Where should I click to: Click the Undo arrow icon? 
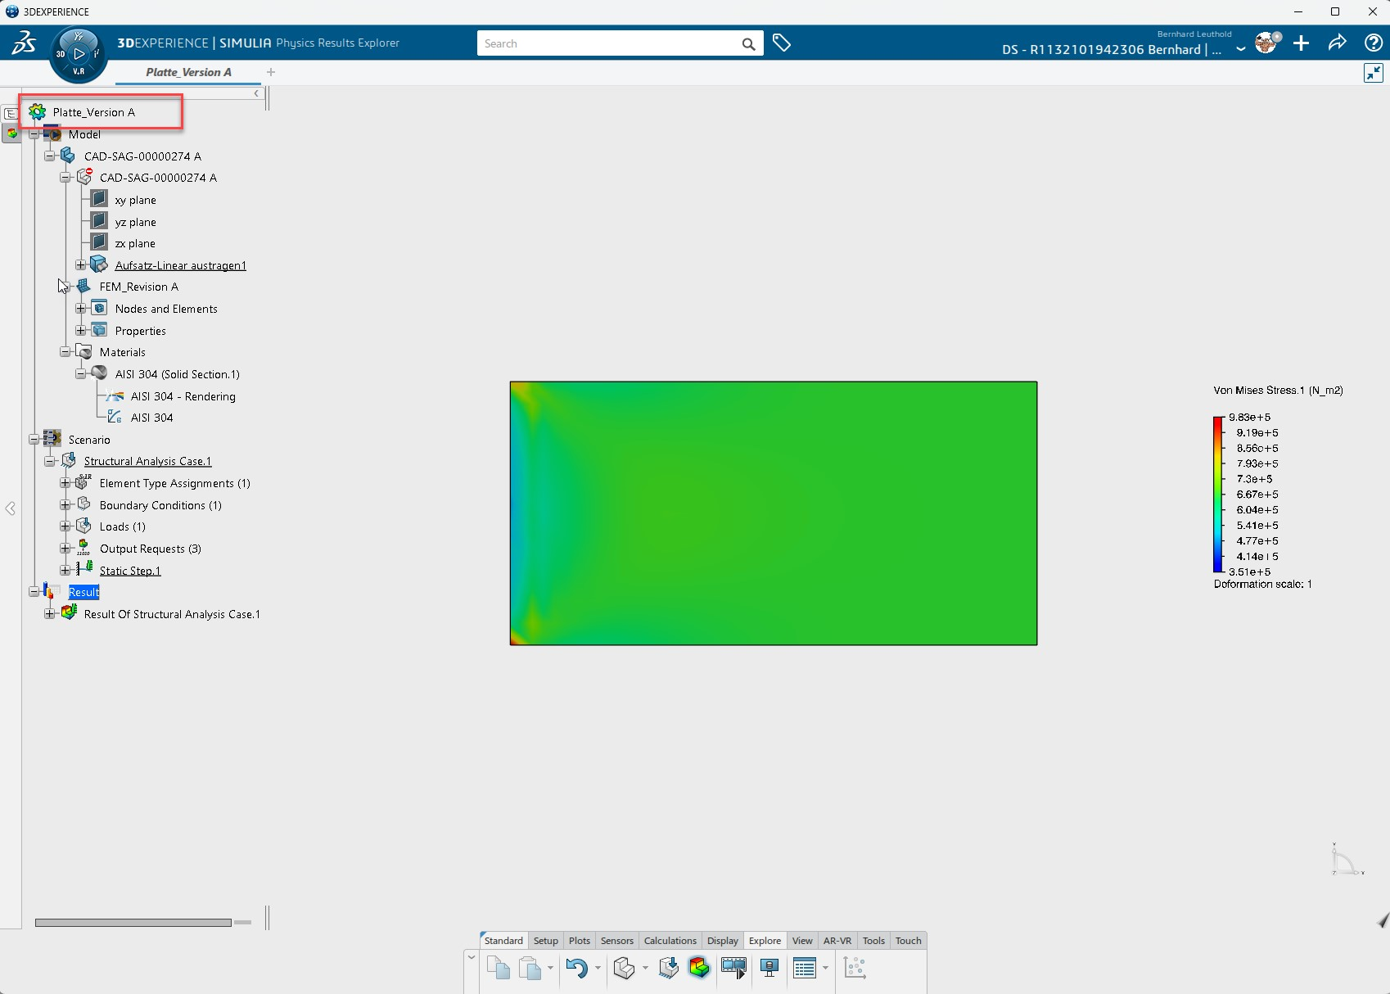tap(576, 968)
